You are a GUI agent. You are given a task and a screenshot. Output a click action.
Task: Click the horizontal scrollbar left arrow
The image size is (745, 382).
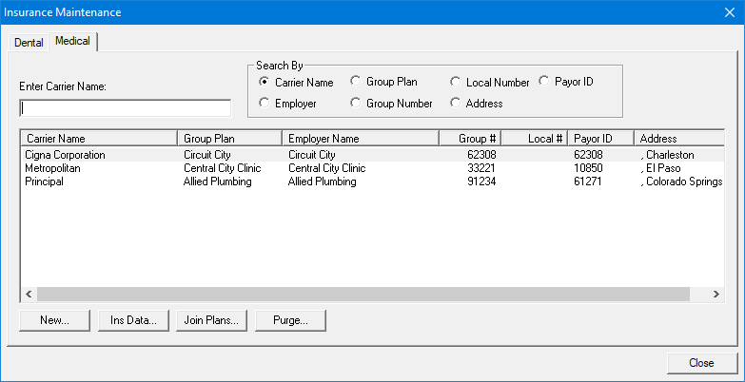pyautogui.click(x=29, y=295)
